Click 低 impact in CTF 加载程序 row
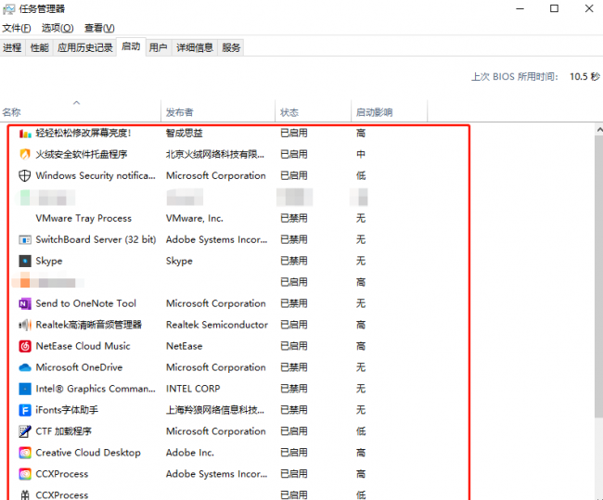603x500 pixels. click(361, 431)
